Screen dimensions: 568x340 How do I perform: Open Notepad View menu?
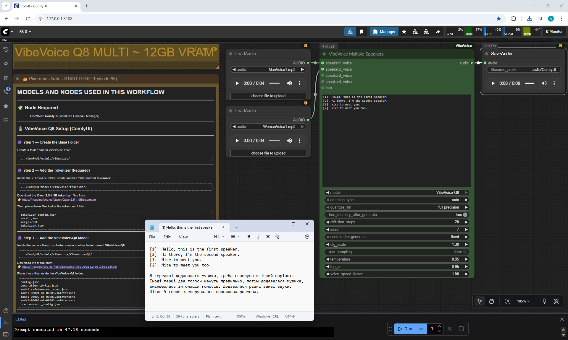pyautogui.click(x=183, y=237)
